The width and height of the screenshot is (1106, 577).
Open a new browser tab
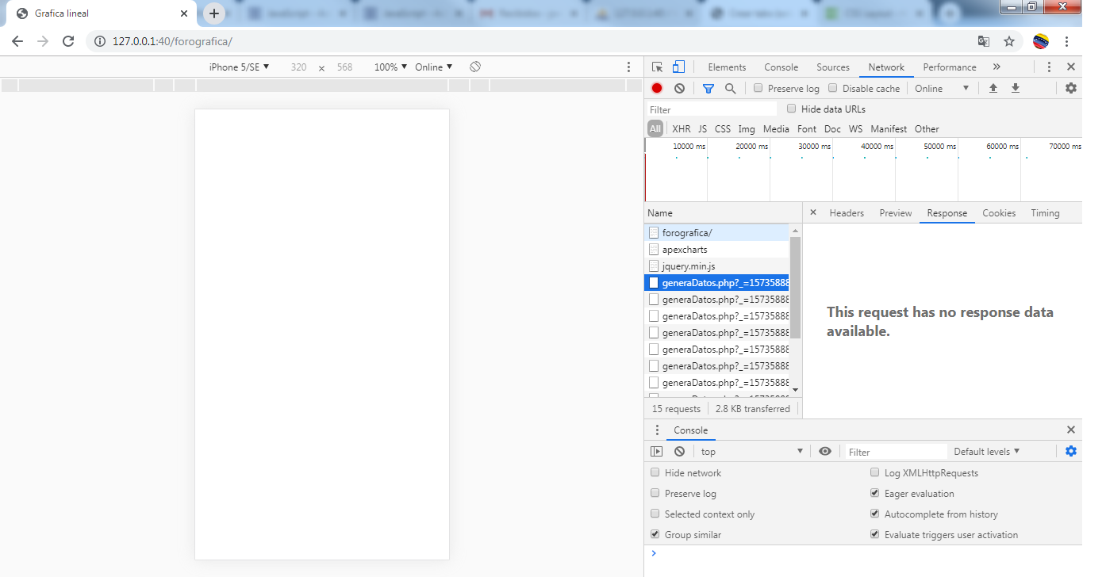coord(213,13)
